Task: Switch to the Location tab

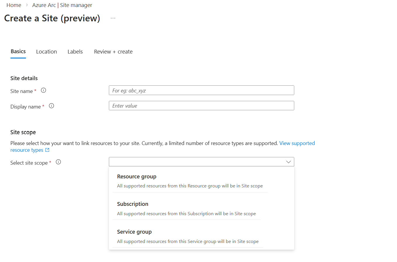Action: [46, 52]
